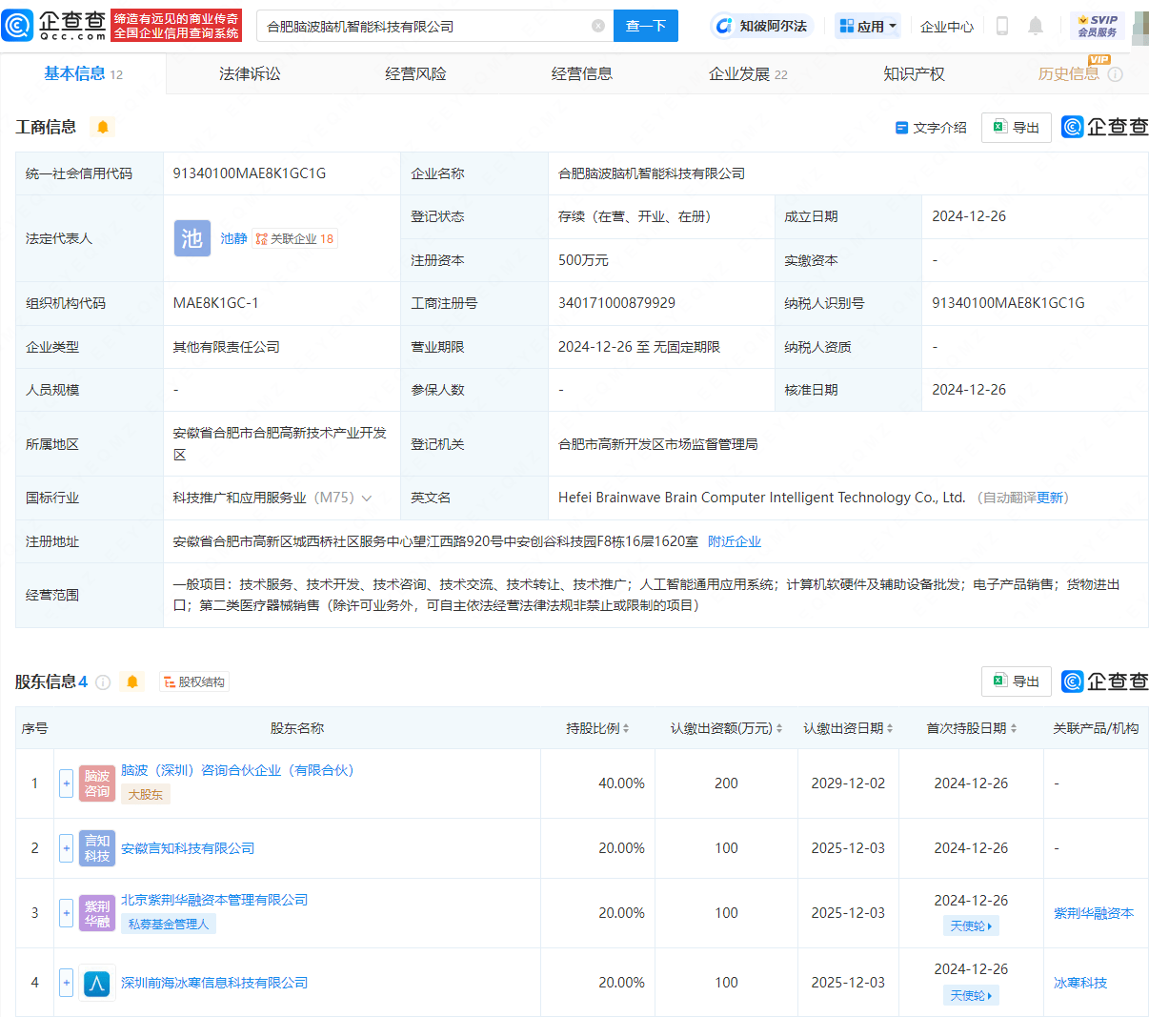This screenshot has height=1017, width=1149.
Task: Open the notification bell in header
Action: pos(1036,26)
